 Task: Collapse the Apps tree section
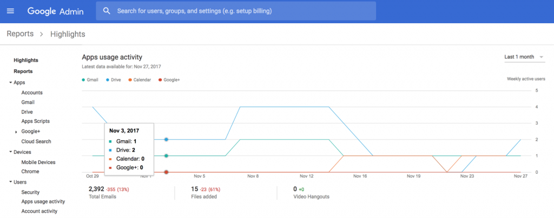click(11, 83)
